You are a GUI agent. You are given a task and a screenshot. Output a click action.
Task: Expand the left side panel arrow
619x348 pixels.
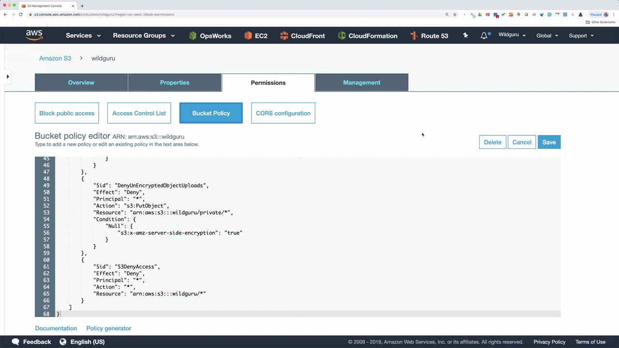(8, 76)
